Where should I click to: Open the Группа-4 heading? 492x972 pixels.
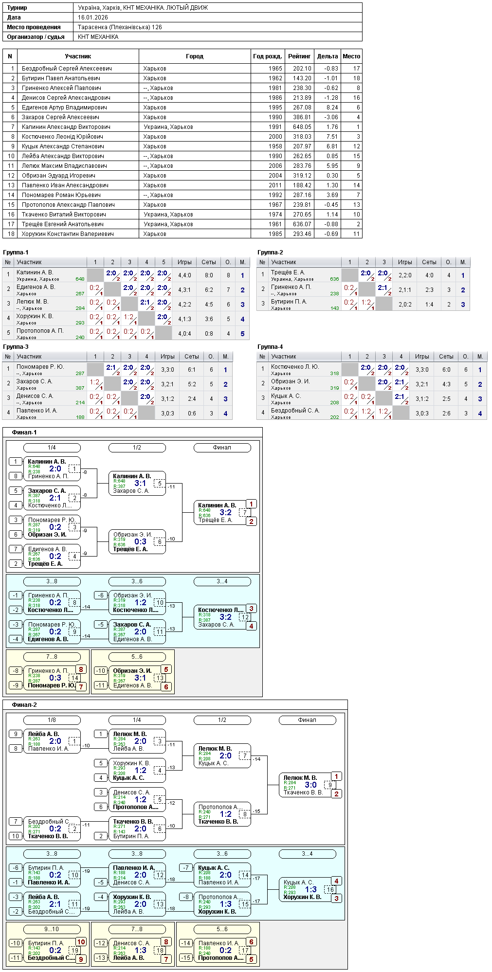(270, 346)
